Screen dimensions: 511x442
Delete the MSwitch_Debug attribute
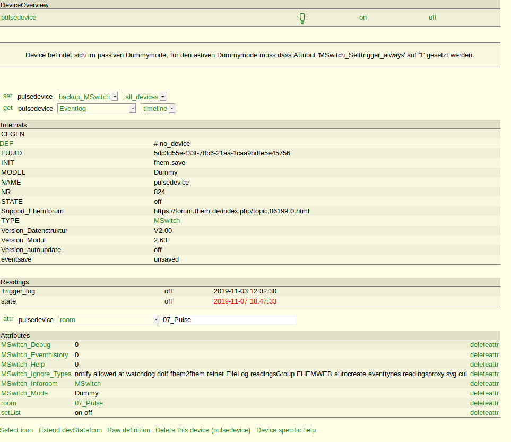484,345
